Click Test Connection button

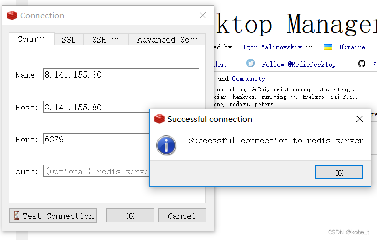(53, 215)
